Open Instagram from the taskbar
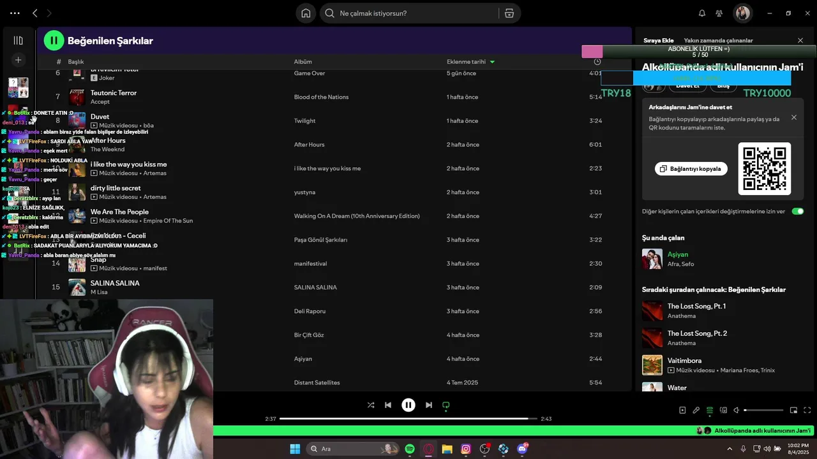The width and height of the screenshot is (817, 459). tap(466, 449)
